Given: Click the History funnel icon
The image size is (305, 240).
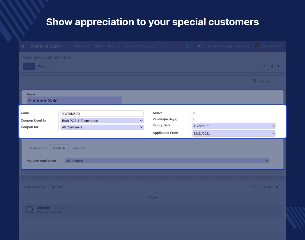Looking at the screenshot, I should coord(255,82).
